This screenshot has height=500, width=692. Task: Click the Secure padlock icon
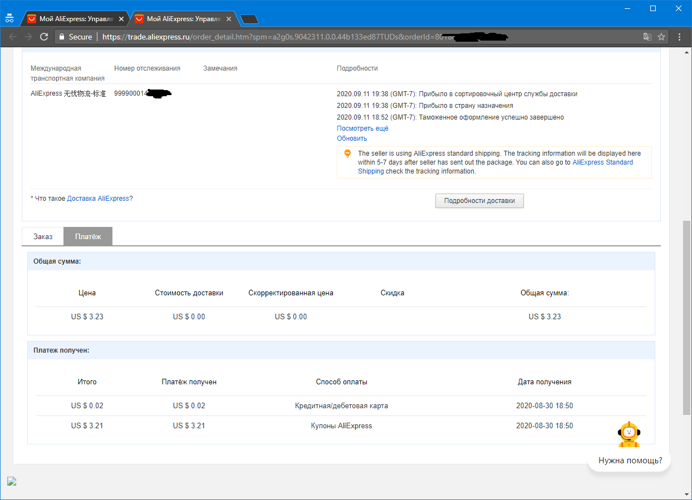[62, 37]
